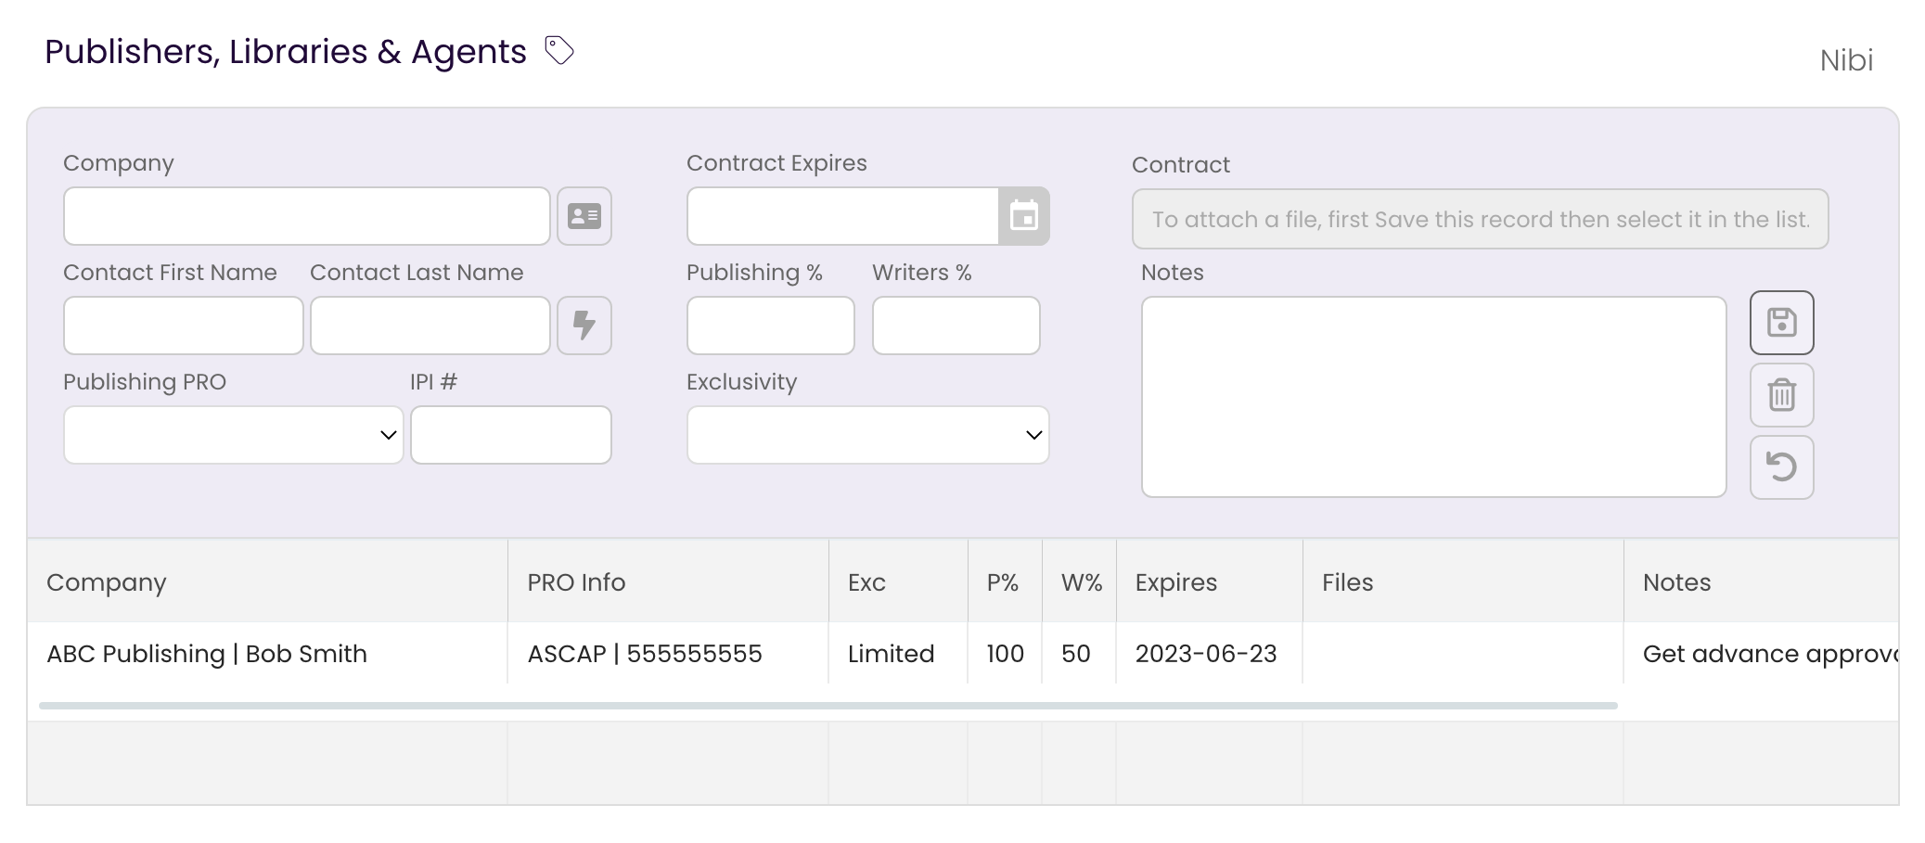Screen dimensions: 1925x843
Task: Click the Nibi label at top right
Action: (1846, 60)
